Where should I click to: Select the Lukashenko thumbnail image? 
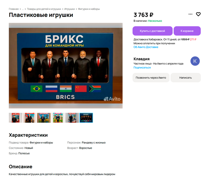coord(44,118)
